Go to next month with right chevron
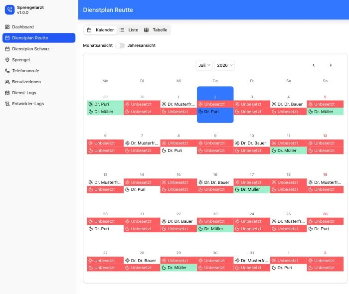The image size is (349, 294). tap(331, 65)
